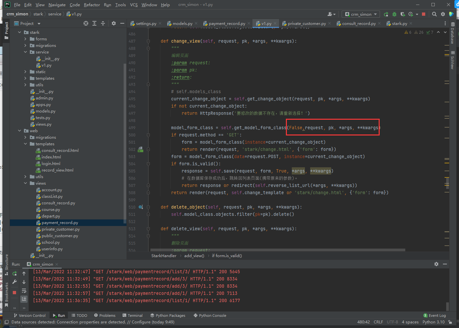Open the Event Log

click(434, 316)
